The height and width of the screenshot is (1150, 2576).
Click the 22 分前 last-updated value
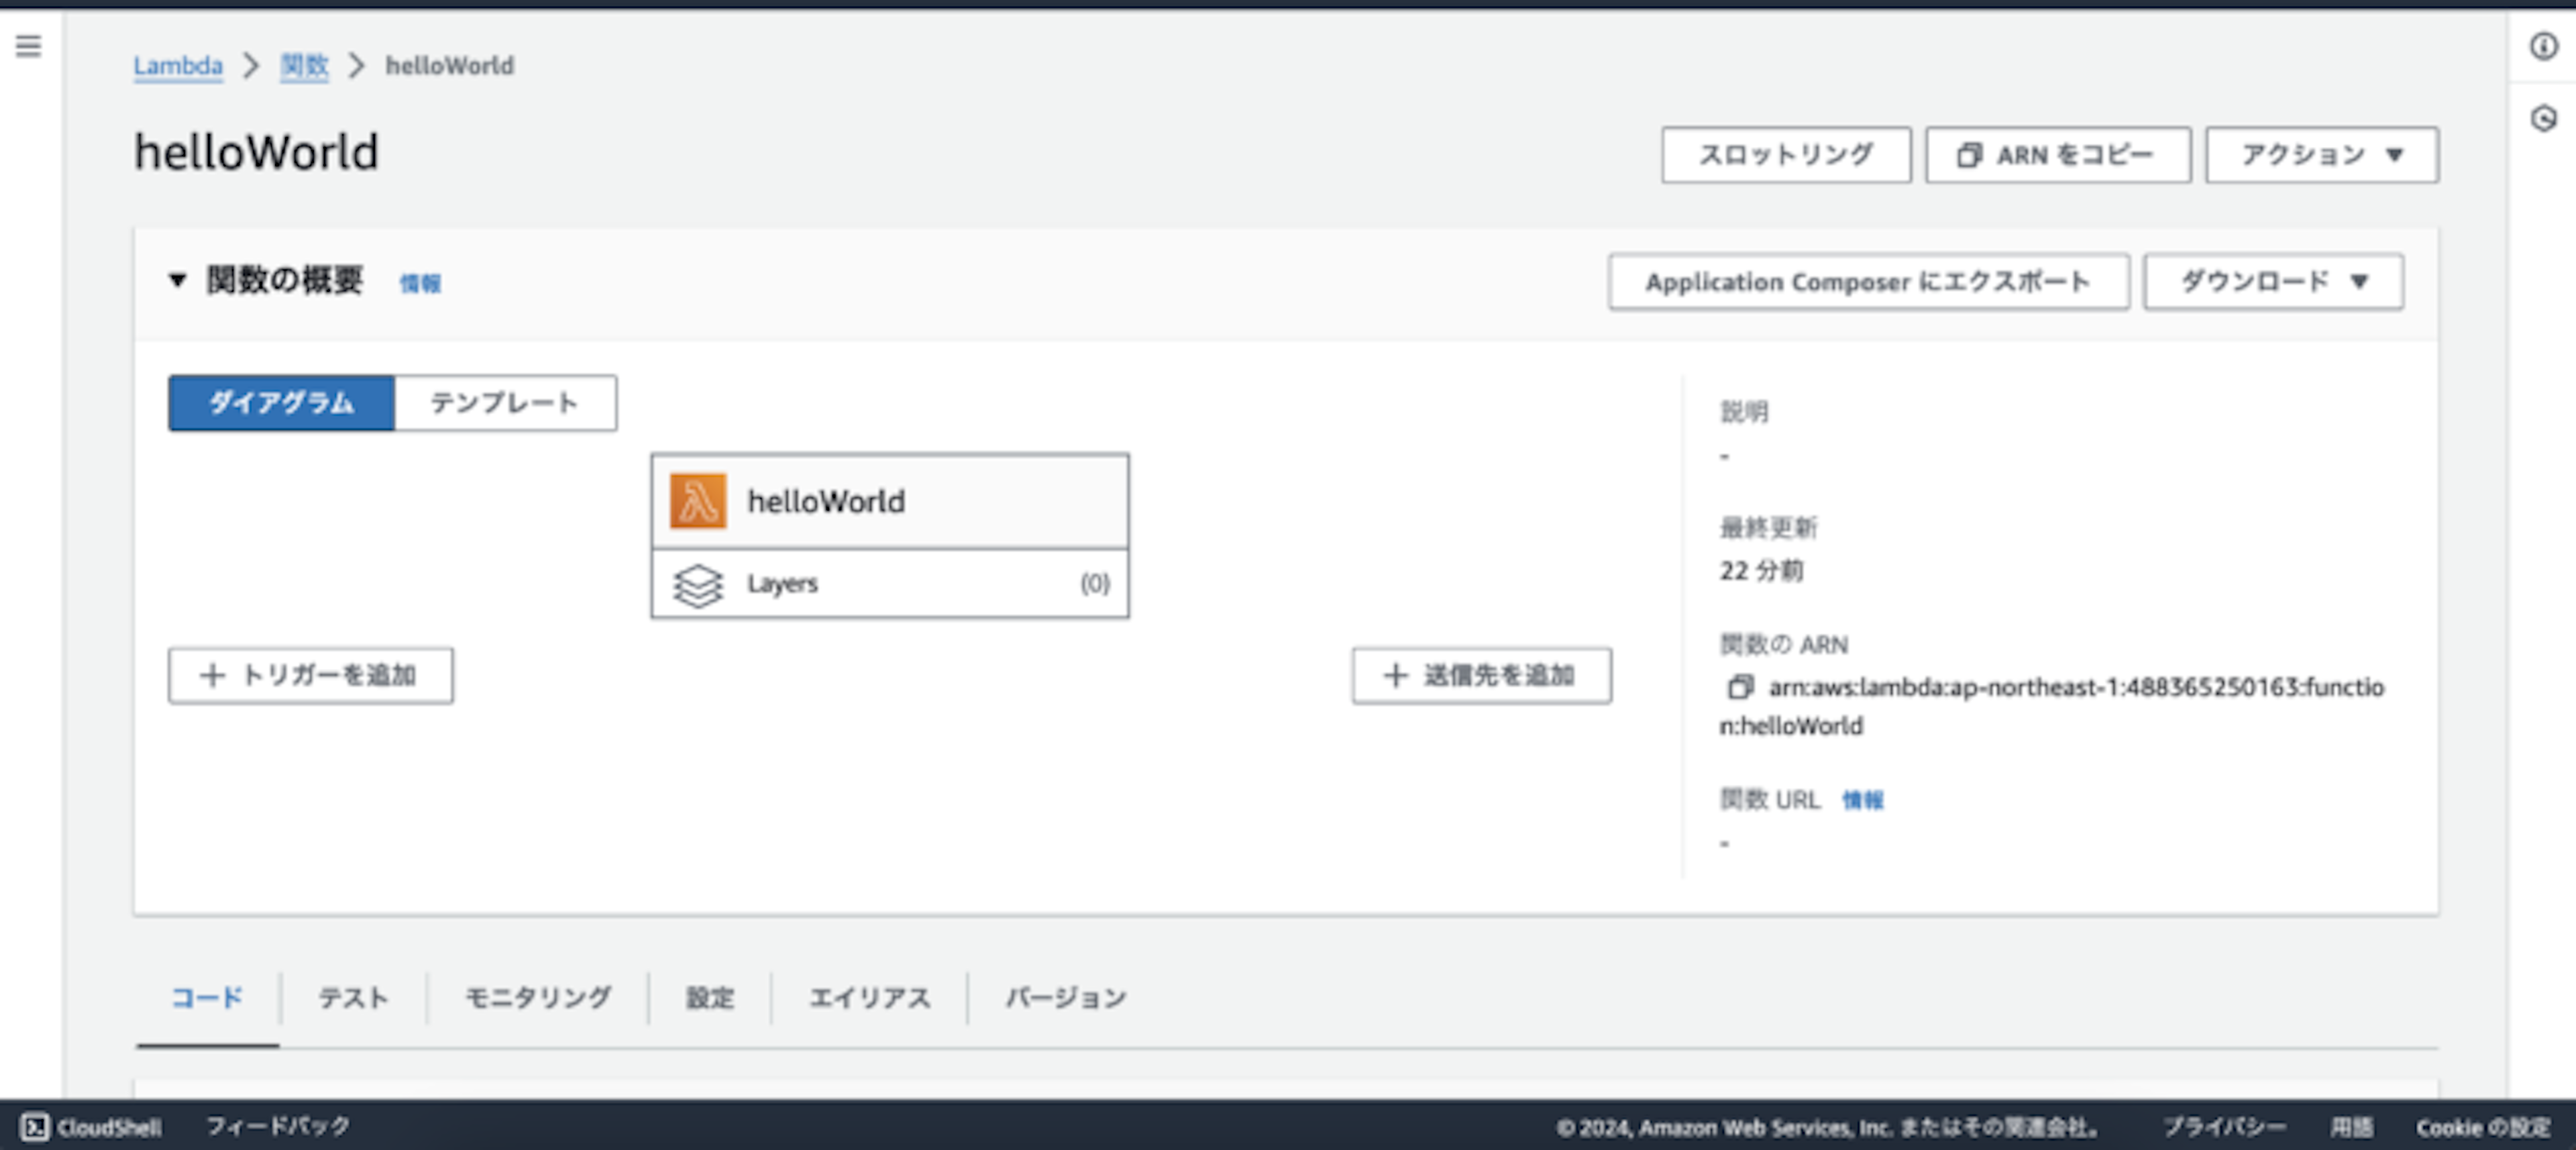point(1761,571)
